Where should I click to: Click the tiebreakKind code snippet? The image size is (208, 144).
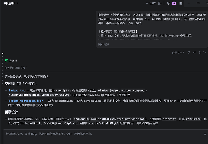30,123
